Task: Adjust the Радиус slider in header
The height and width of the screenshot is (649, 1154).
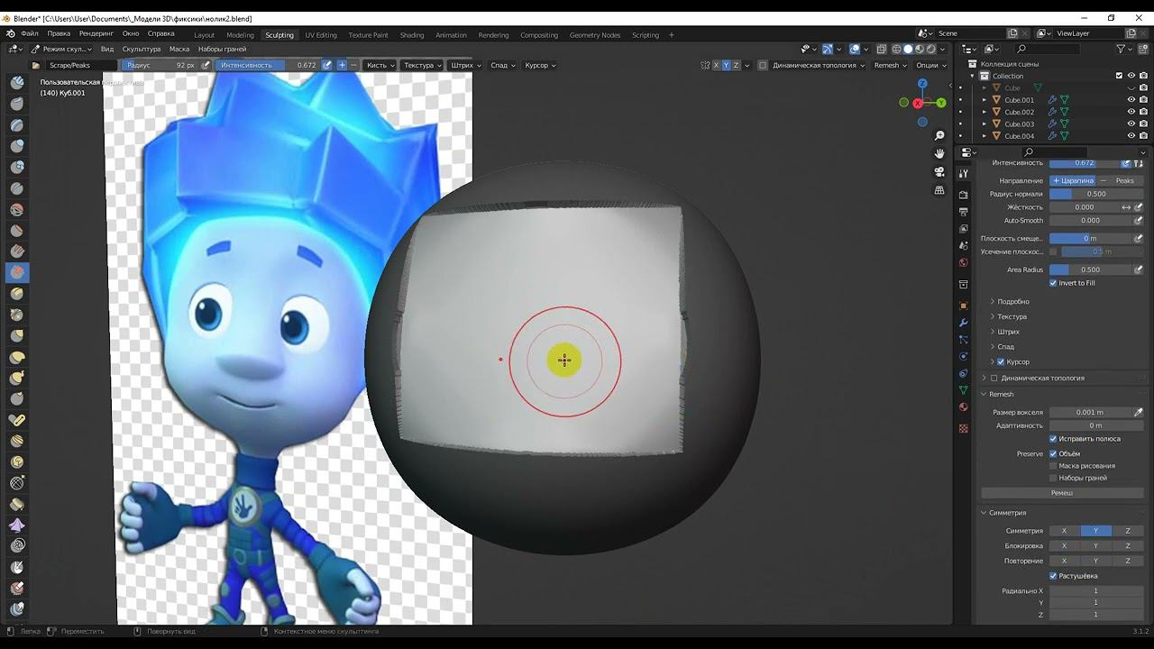Action: (160, 65)
